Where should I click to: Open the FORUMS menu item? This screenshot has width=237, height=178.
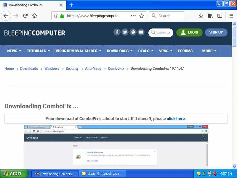185,51
